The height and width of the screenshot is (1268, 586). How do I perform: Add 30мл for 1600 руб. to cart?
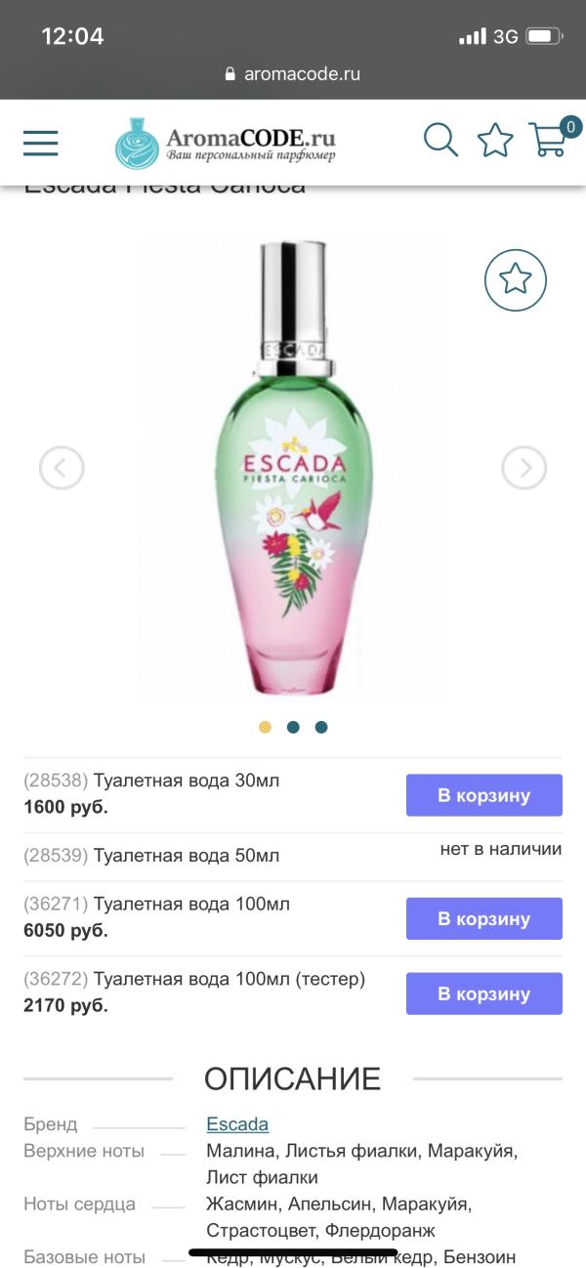[x=484, y=795]
